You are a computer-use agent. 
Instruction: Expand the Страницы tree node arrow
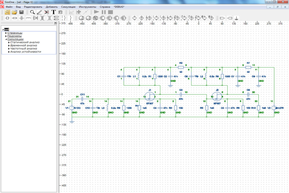pos(6,33)
